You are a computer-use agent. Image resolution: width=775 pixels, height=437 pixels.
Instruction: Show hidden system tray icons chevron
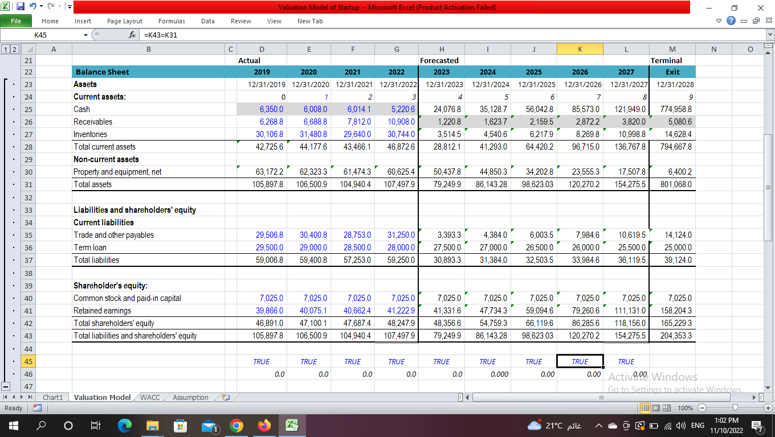[x=598, y=425]
